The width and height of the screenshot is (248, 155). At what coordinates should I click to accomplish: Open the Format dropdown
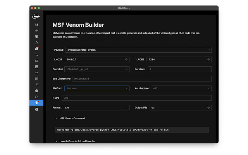(96, 108)
